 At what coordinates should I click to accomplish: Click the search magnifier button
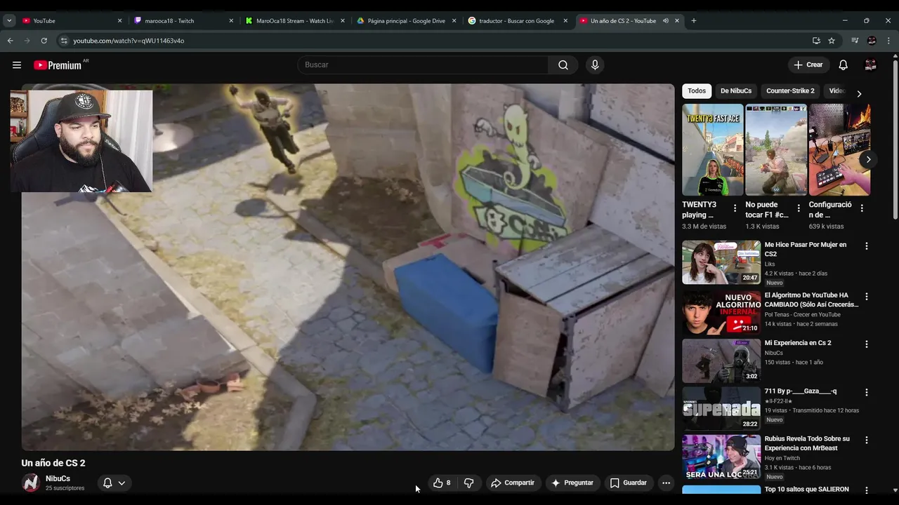[563, 65]
